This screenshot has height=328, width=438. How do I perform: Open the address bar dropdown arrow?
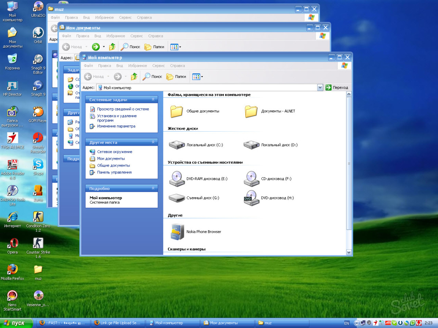click(320, 87)
